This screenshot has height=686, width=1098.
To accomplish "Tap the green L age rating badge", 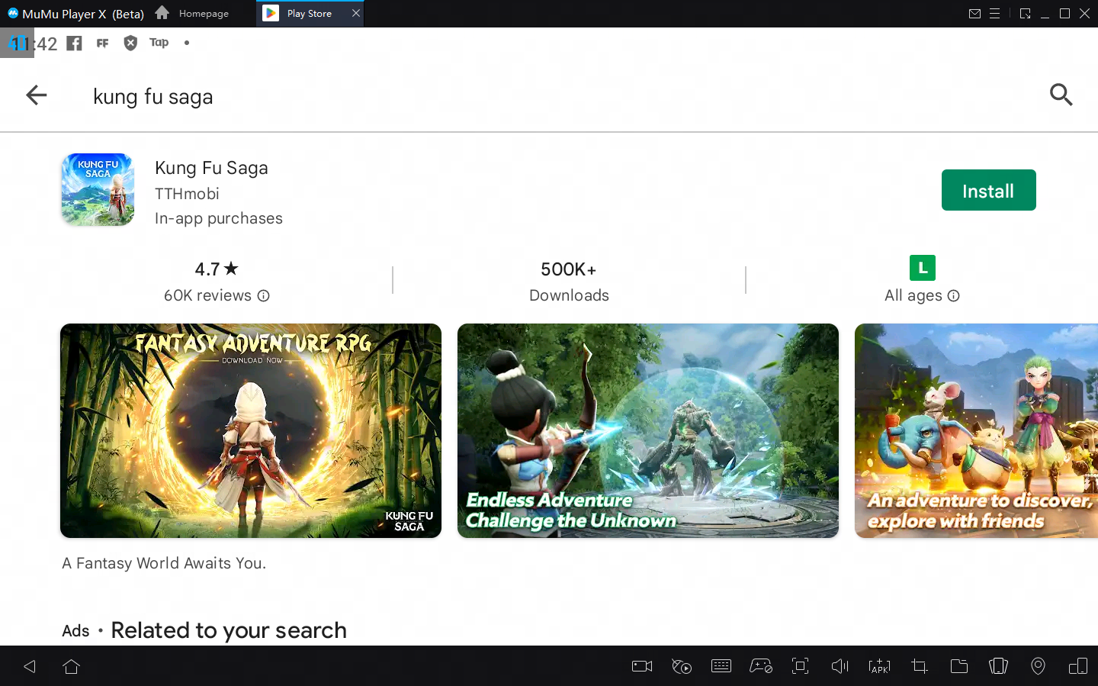I will pyautogui.click(x=923, y=268).
